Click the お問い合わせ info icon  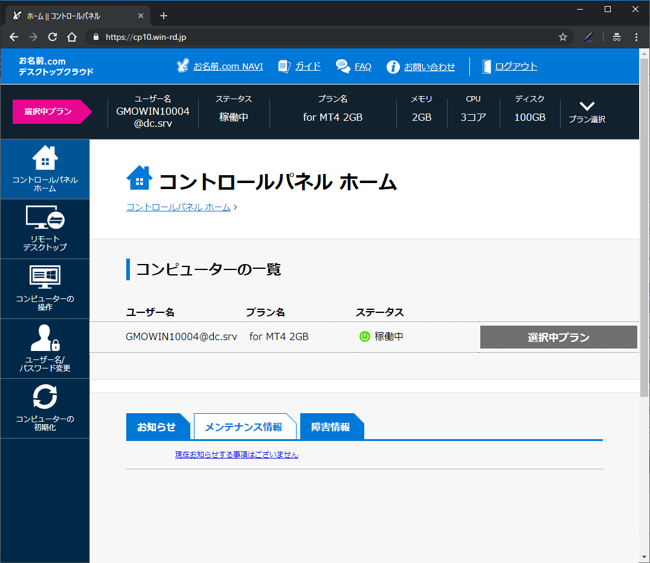point(393,66)
